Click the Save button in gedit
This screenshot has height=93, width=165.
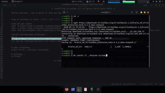(145, 5)
